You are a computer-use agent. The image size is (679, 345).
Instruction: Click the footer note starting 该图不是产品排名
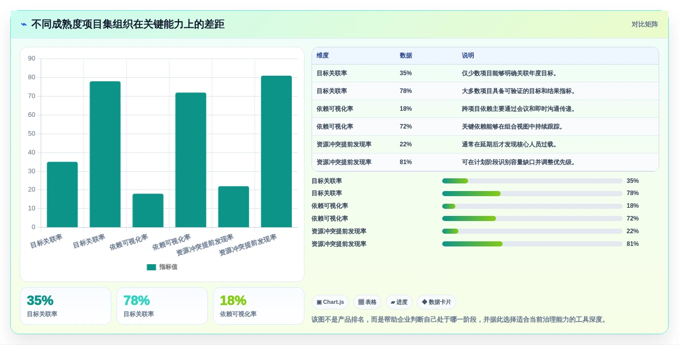[460, 320]
